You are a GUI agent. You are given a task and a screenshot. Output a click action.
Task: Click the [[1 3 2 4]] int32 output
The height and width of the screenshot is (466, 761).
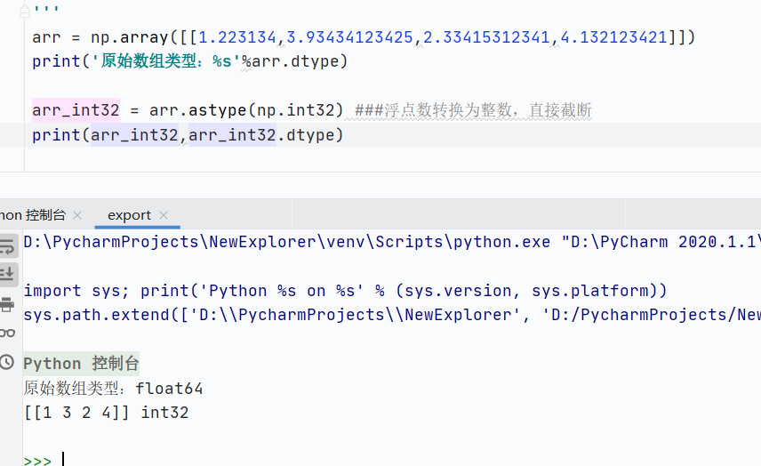point(106,413)
